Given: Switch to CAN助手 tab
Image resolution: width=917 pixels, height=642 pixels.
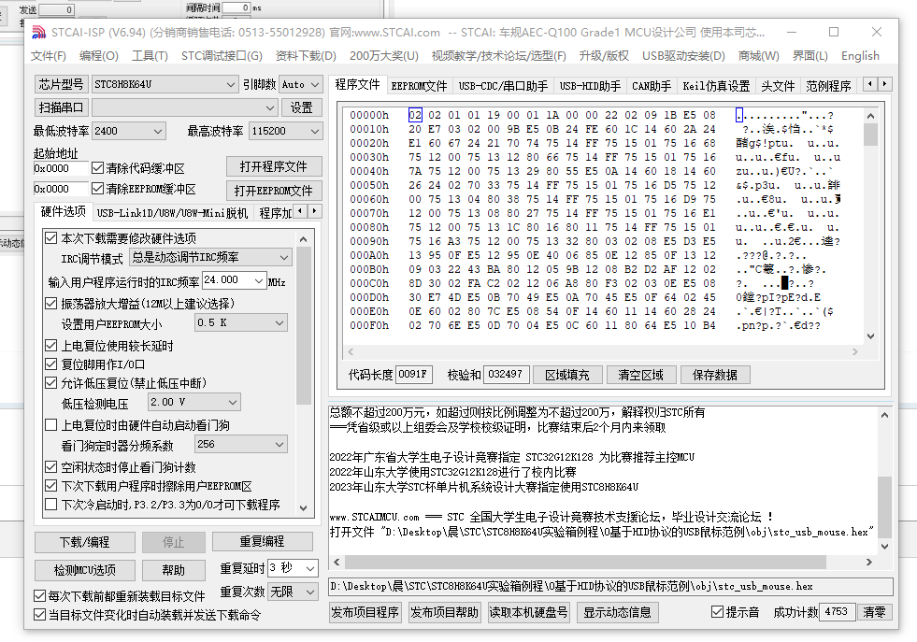Looking at the screenshot, I should [652, 86].
